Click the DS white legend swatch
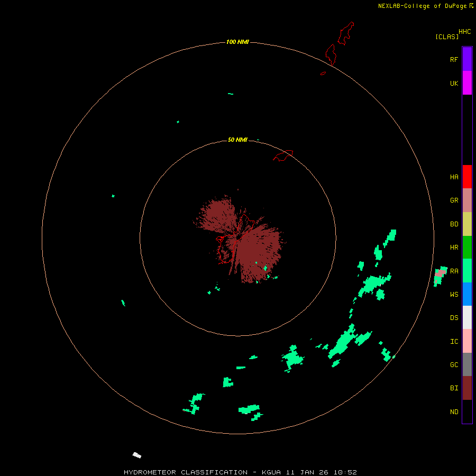Screen dimensions: 476x476 click(467, 317)
